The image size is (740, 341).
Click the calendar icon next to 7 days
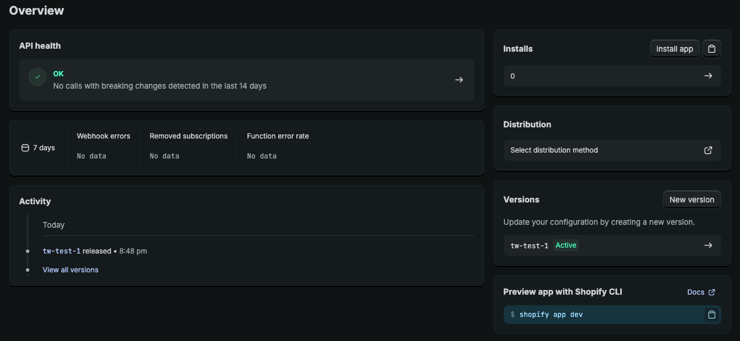[x=24, y=147]
